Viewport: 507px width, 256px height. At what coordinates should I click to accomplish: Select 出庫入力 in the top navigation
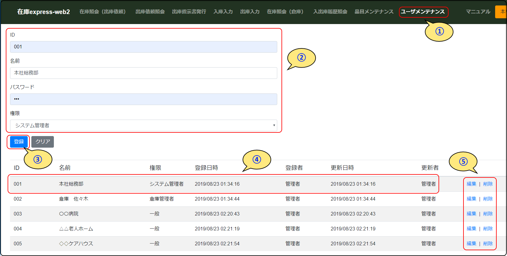pyautogui.click(x=250, y=12)
